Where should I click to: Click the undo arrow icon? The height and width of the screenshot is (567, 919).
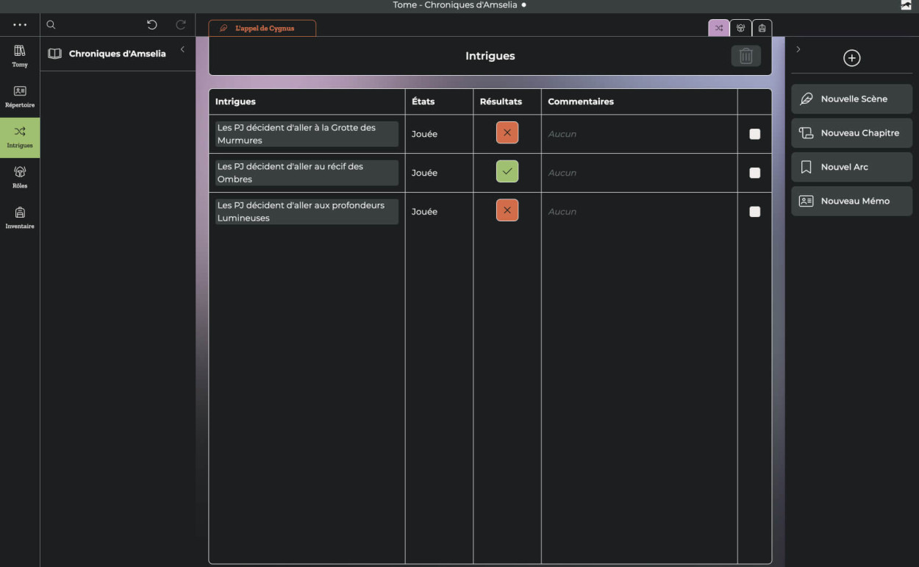click(151, 25)
